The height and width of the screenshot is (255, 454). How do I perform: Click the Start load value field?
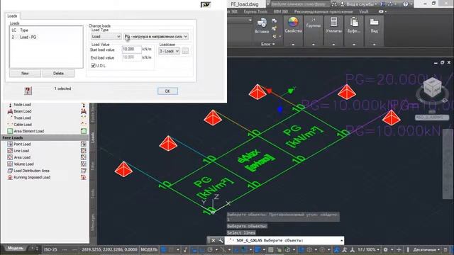pos(132,50)
